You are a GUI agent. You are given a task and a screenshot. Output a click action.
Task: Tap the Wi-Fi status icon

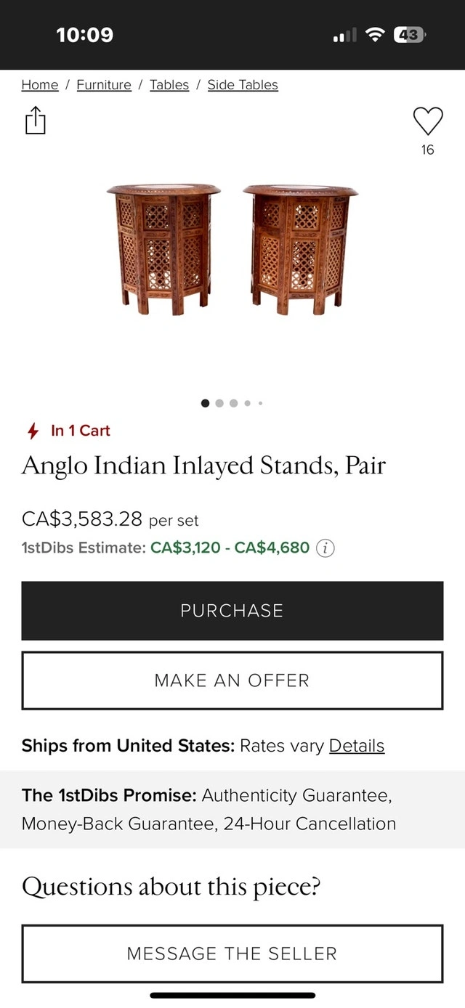[x=375, y=34]
